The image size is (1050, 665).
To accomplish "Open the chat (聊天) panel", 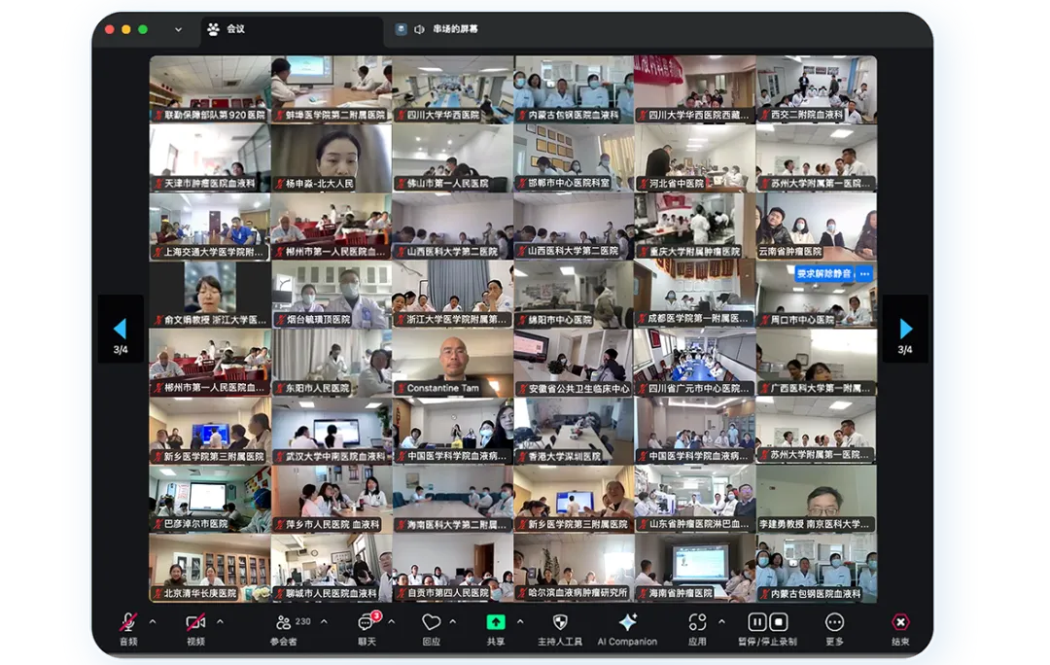I will [367, 622].
